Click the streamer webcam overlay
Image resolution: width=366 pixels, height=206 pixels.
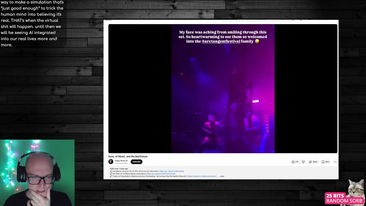tap(37, 173)
